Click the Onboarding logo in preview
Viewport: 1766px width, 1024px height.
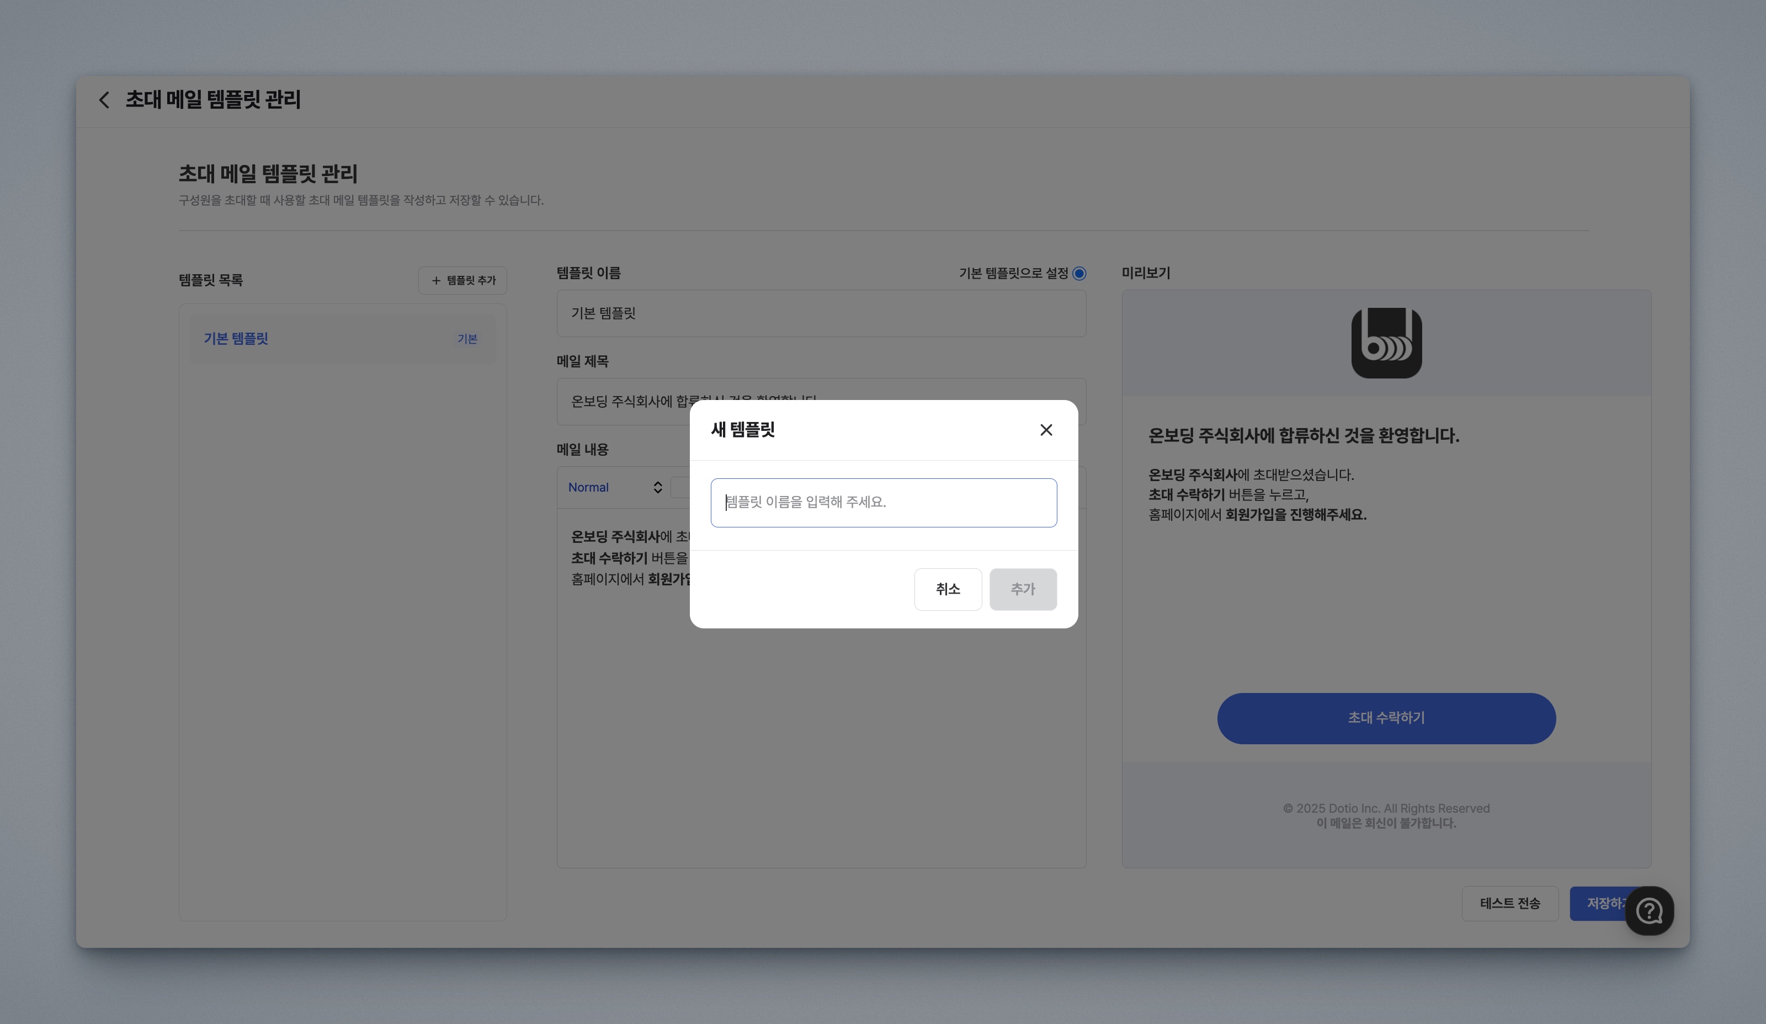pyautogui.click(x=1385, y=343)
